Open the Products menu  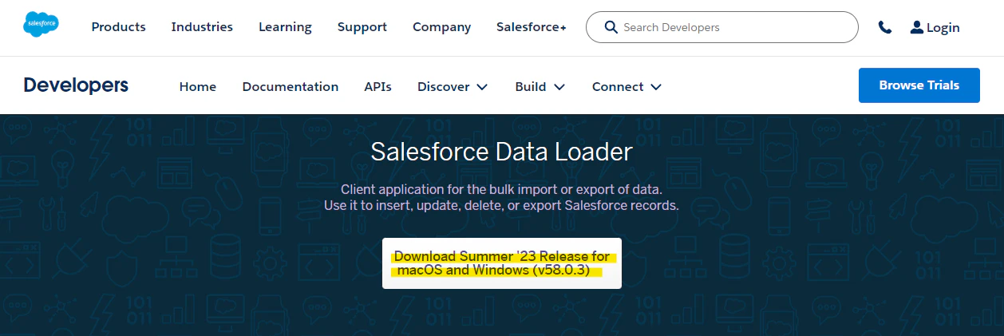(118, 27)
